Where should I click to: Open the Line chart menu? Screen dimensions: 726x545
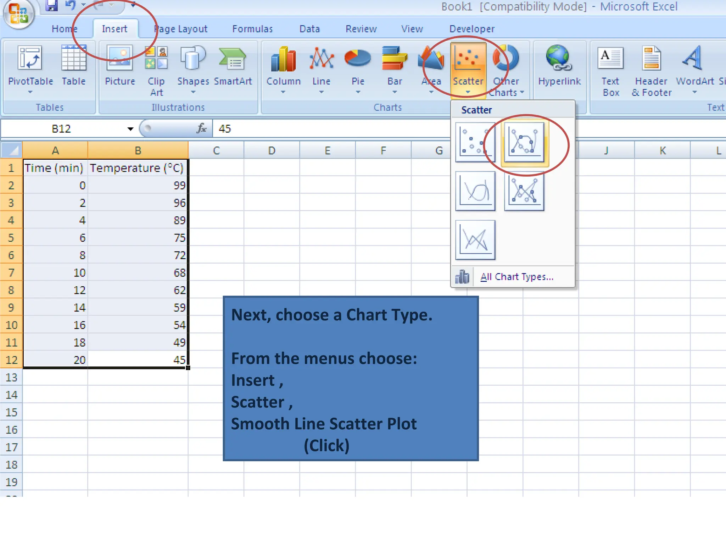(x=322, y=70)
